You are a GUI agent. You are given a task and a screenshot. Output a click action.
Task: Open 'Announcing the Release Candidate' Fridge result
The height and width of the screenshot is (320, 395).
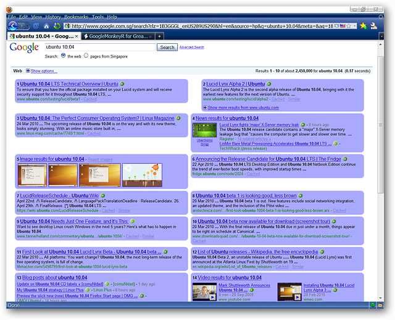click(x=268, y=159)
